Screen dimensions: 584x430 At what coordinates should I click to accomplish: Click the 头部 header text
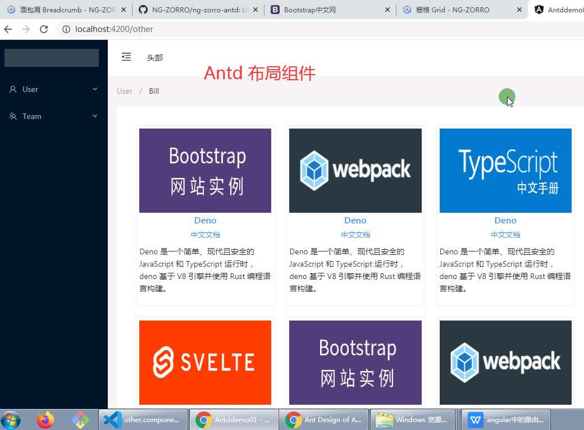[x=155, y=58]
